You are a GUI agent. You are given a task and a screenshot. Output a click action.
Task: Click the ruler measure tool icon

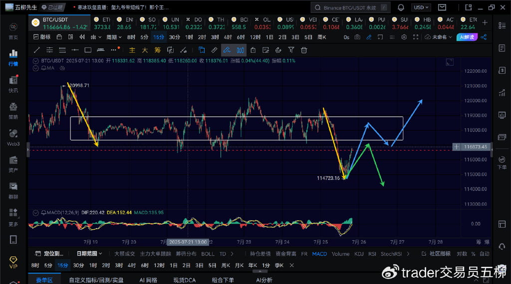click(x=214, y=50)
